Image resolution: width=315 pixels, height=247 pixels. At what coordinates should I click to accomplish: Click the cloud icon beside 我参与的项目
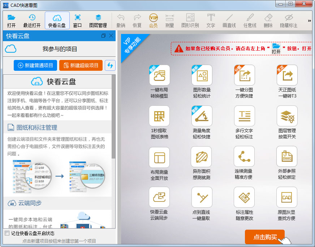10,49
